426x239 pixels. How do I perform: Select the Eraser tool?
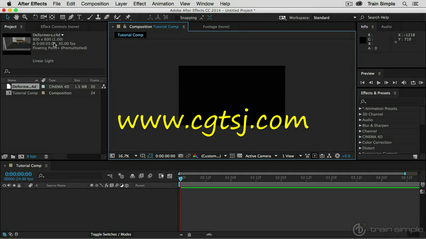click(107, 18)
